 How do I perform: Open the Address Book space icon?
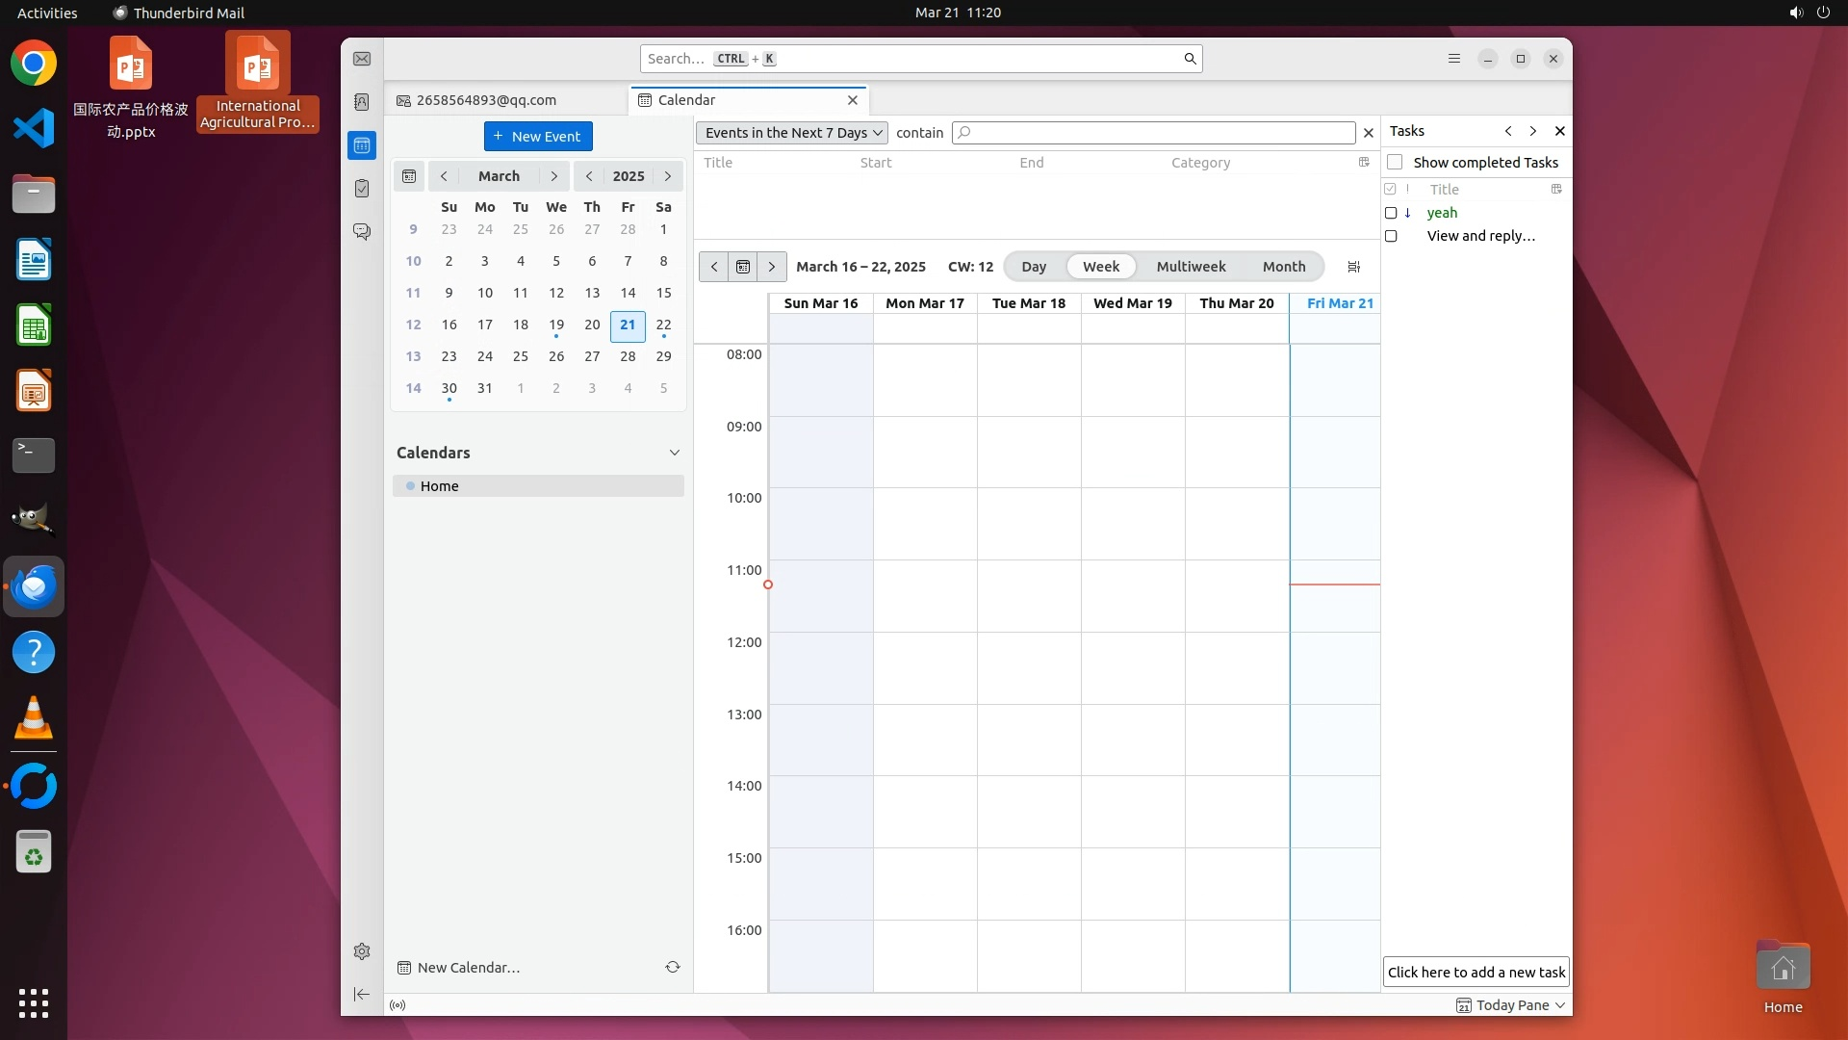362,102
